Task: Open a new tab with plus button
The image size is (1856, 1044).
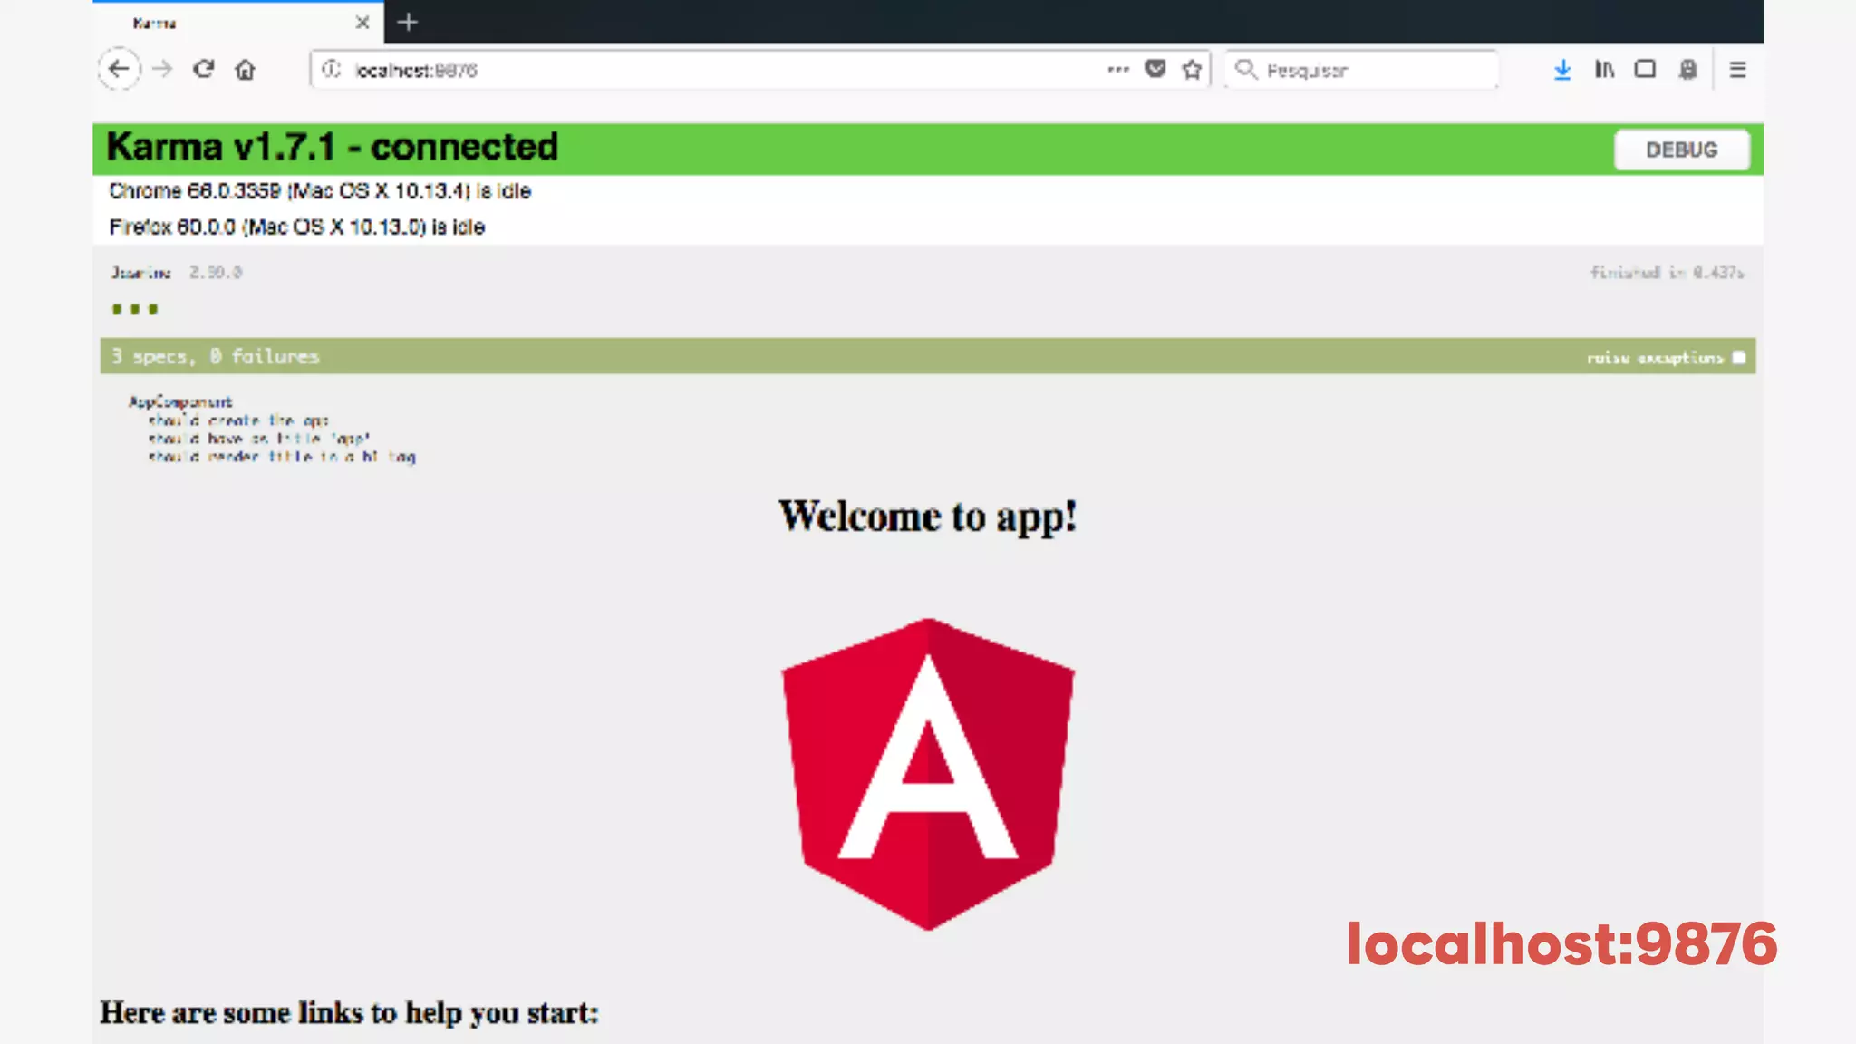Action: click(x=408, y=22)
